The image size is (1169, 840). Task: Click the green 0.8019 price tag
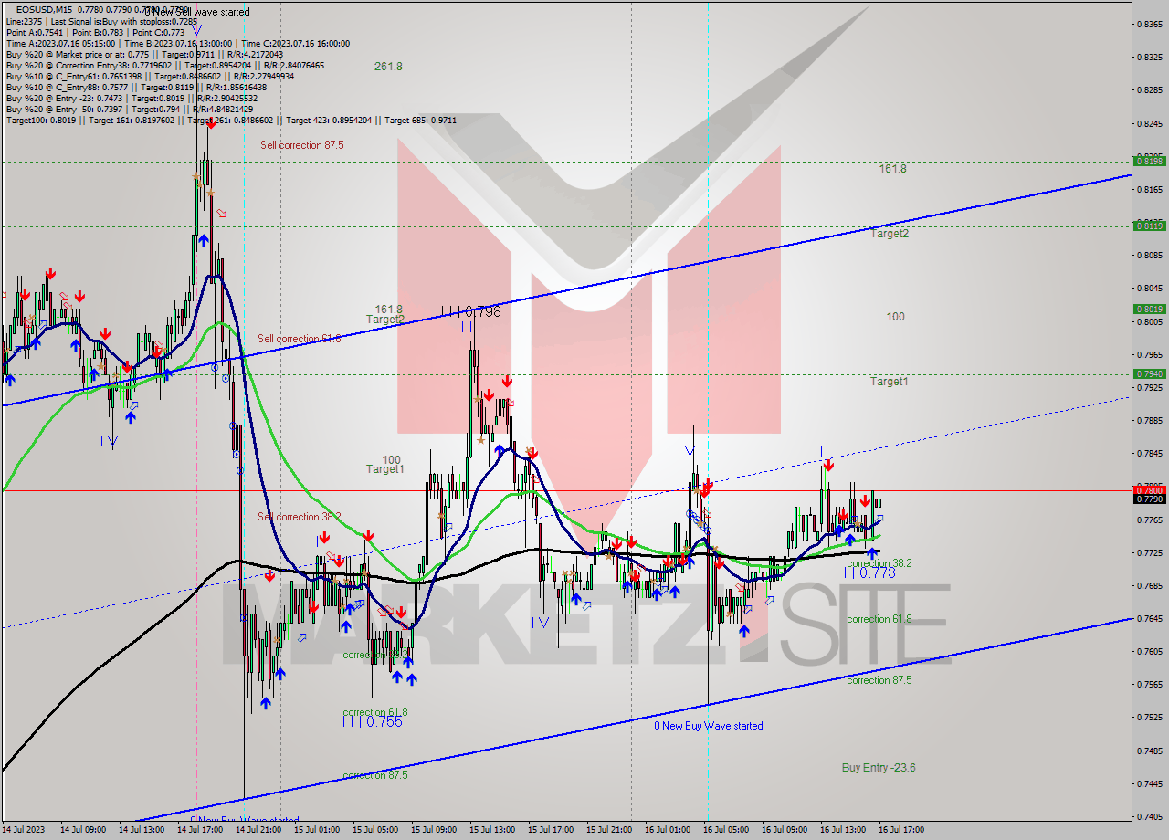1149,309
